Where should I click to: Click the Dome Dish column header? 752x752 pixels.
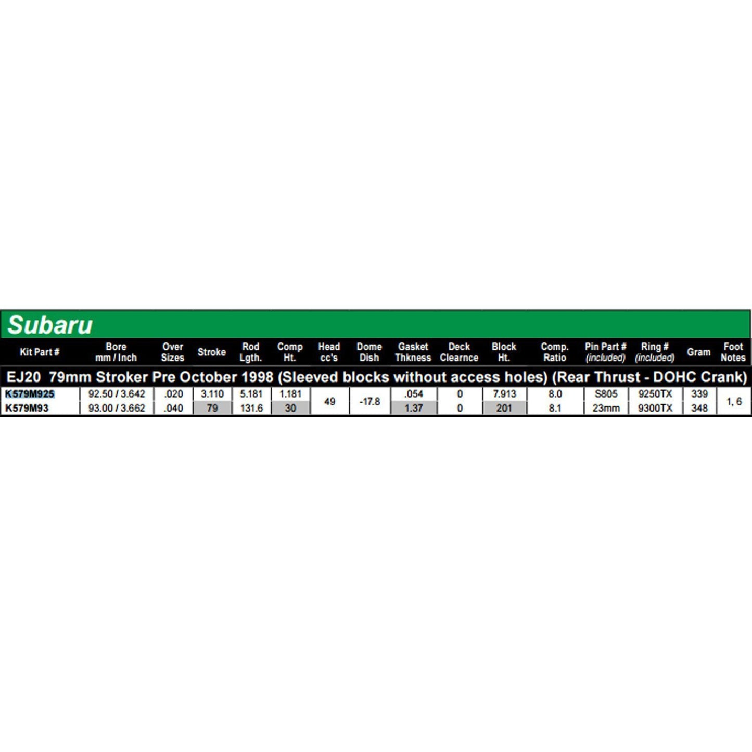369,352
